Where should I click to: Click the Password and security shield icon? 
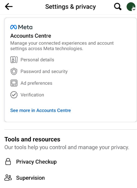point(14,71)
